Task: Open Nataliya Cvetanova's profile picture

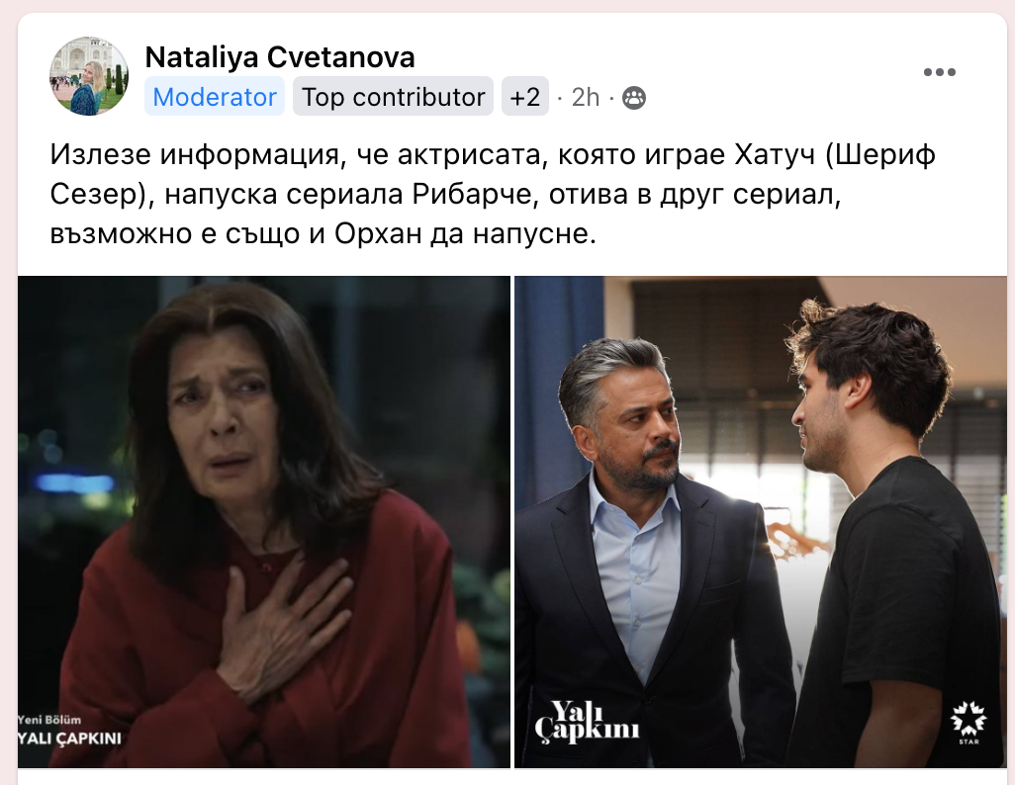Action: [89, 76]
